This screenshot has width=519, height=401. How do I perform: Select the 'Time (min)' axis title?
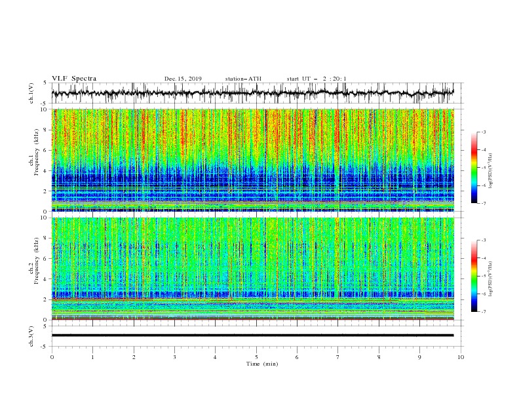pyautogui.click(x=262, y=364)
